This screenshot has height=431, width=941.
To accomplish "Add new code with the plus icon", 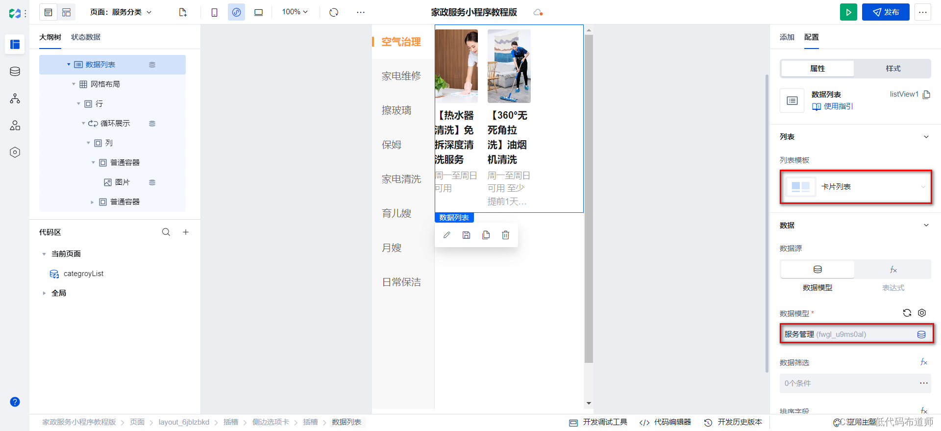I will [186, 232].
